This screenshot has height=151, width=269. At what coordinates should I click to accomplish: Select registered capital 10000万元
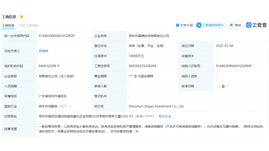tap(136, 56)
